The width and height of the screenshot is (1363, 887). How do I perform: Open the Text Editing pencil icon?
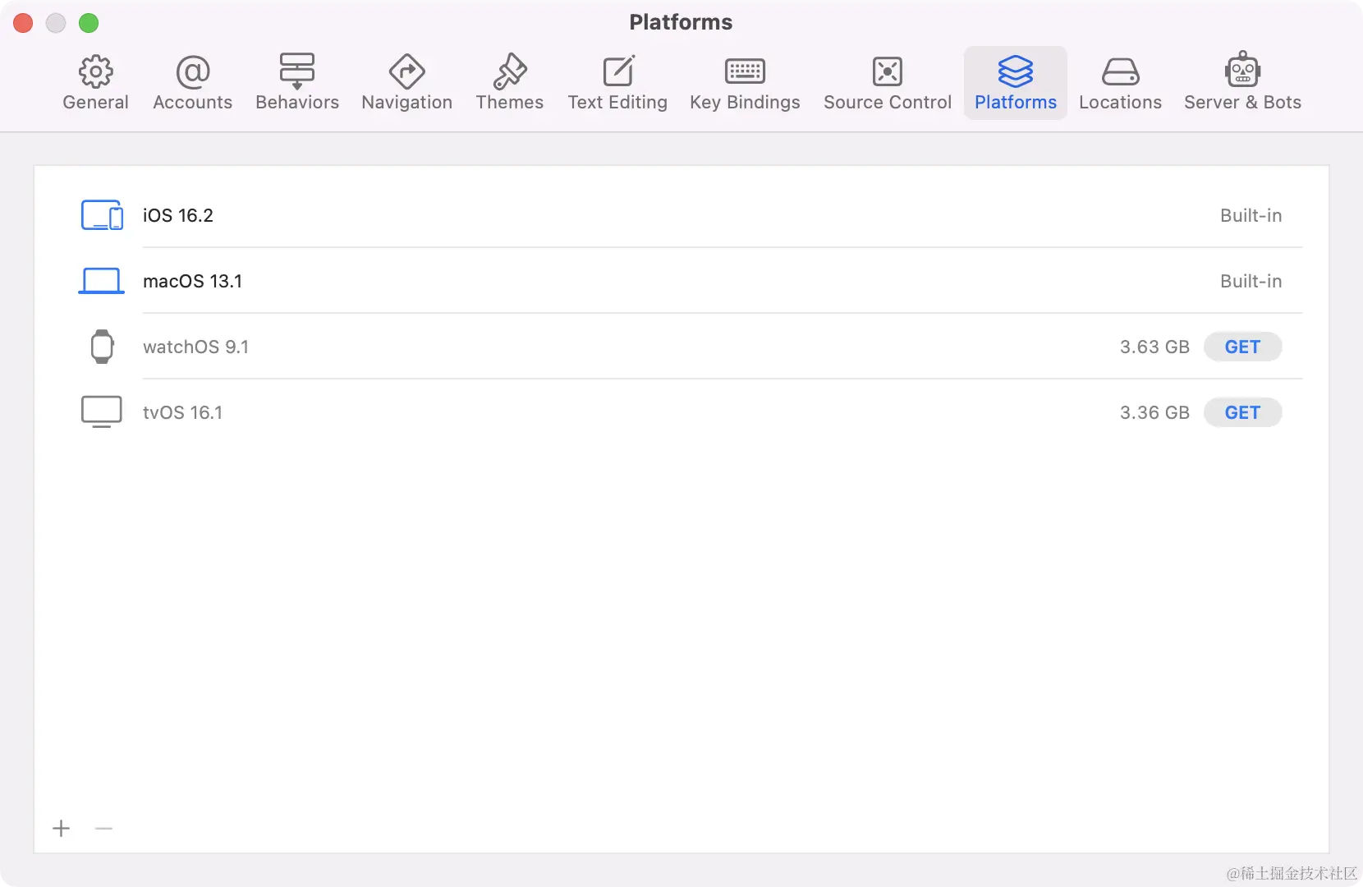[618, 71]
